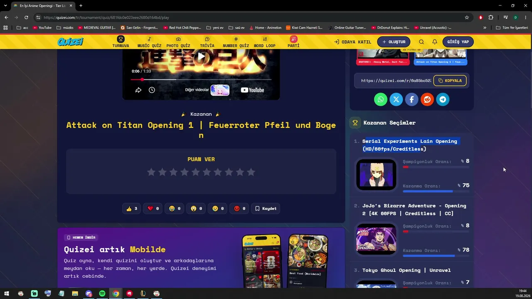Expand the hidden bookmarks chevron

(485, 28)
